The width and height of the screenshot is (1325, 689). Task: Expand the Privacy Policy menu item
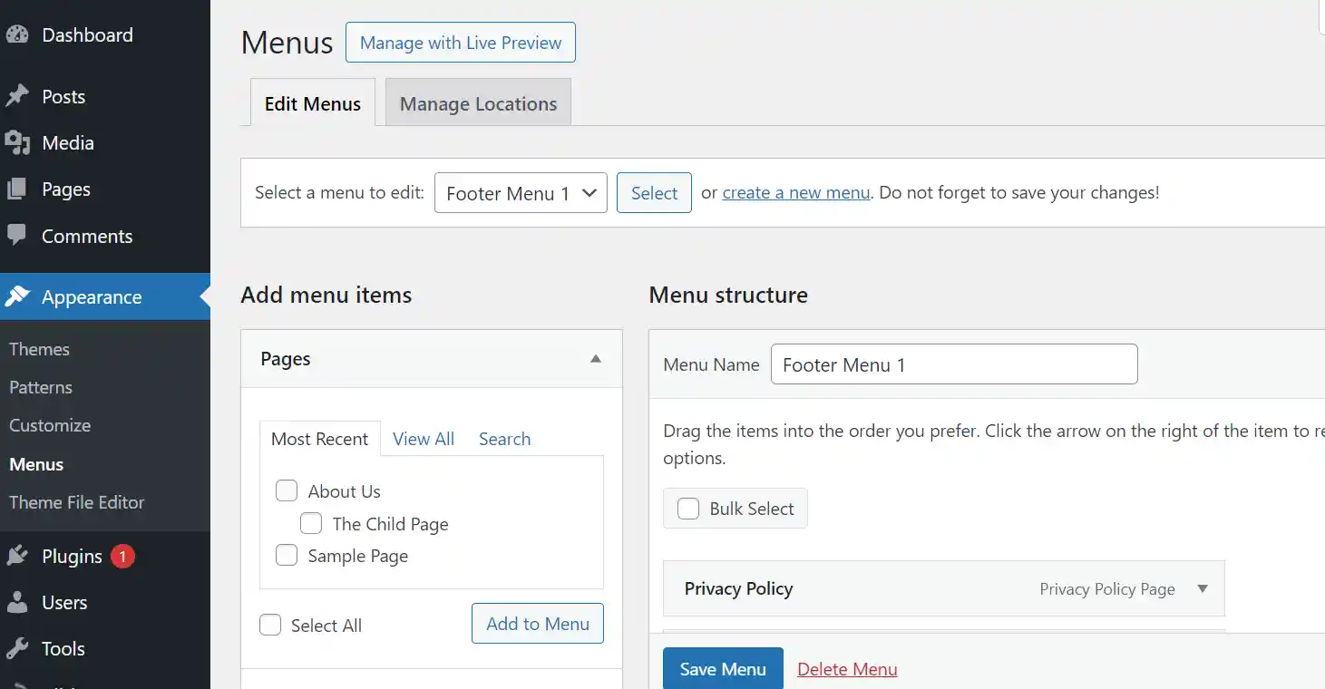(1203, 589)
